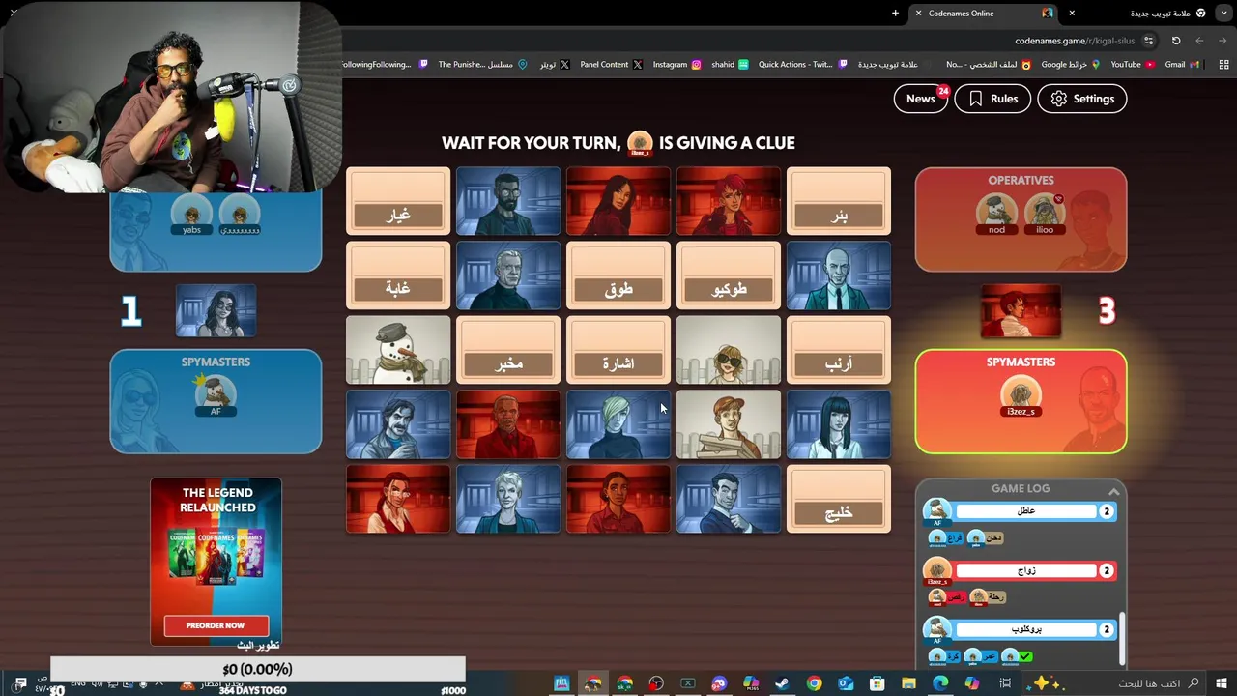Select the غيار word card
Image resolution: width=1237 pixels, height=696 pixels.
tap(398, 202)
